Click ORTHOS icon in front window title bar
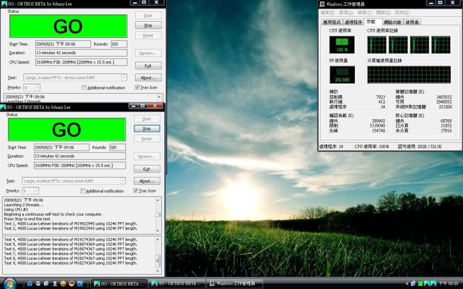The image size is (463, 289). (x=4, y=107)
